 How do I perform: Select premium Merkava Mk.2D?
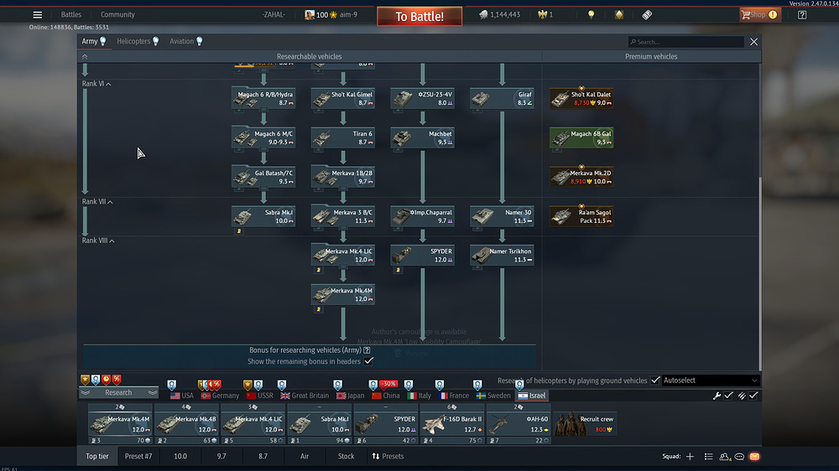[x=581, y=177]
